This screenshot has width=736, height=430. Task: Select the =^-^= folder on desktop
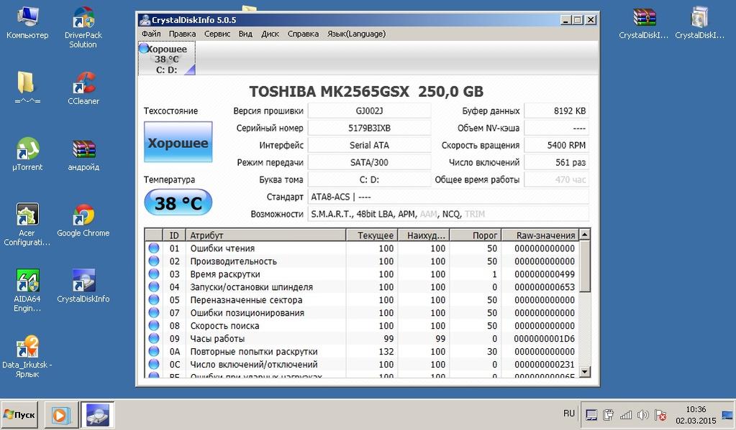[27, 88]
